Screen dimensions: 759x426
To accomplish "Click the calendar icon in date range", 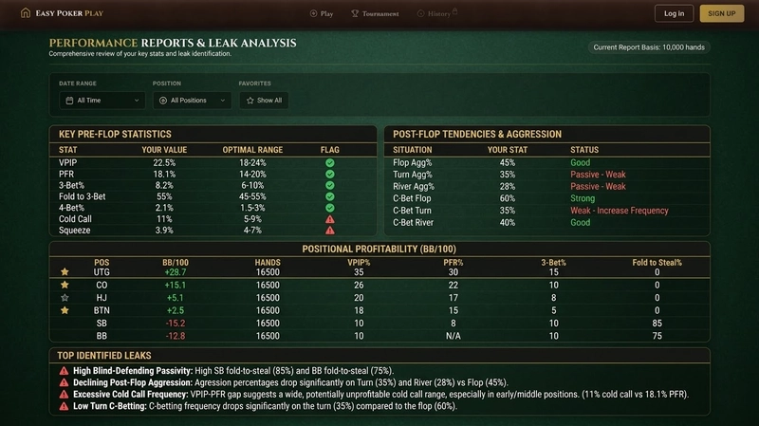I will point(69,101).
